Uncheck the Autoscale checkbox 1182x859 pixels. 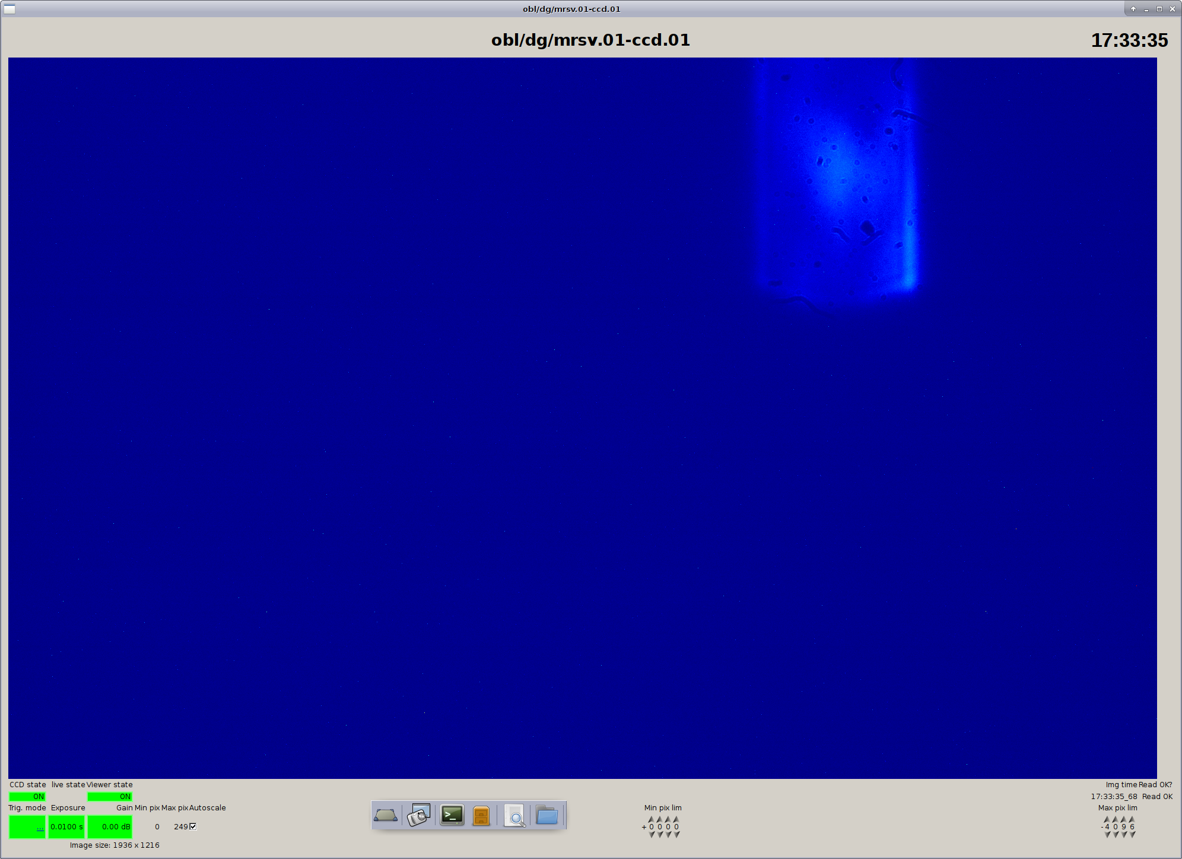click(x=193, y=826)
